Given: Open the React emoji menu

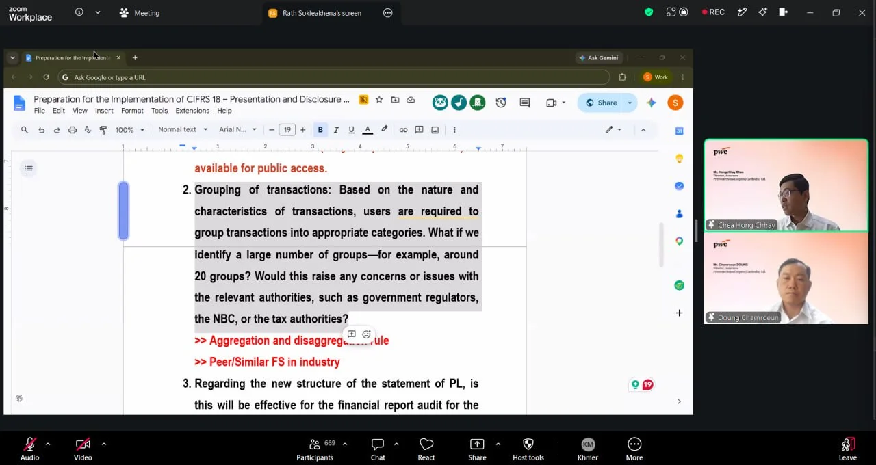Looking at the screenshot, I should coord(426,449).
